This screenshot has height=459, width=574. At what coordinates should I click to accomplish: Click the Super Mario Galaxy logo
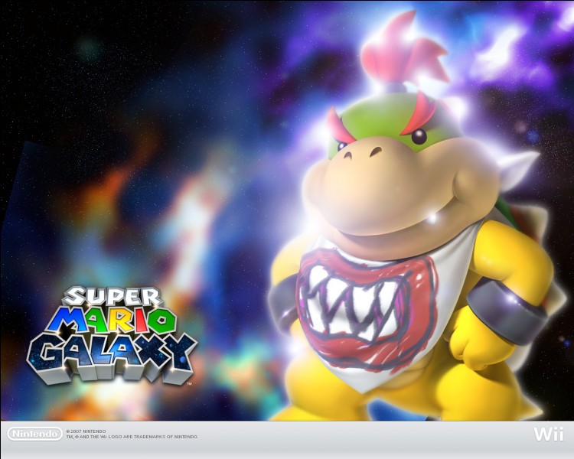[x=113, y=335]
